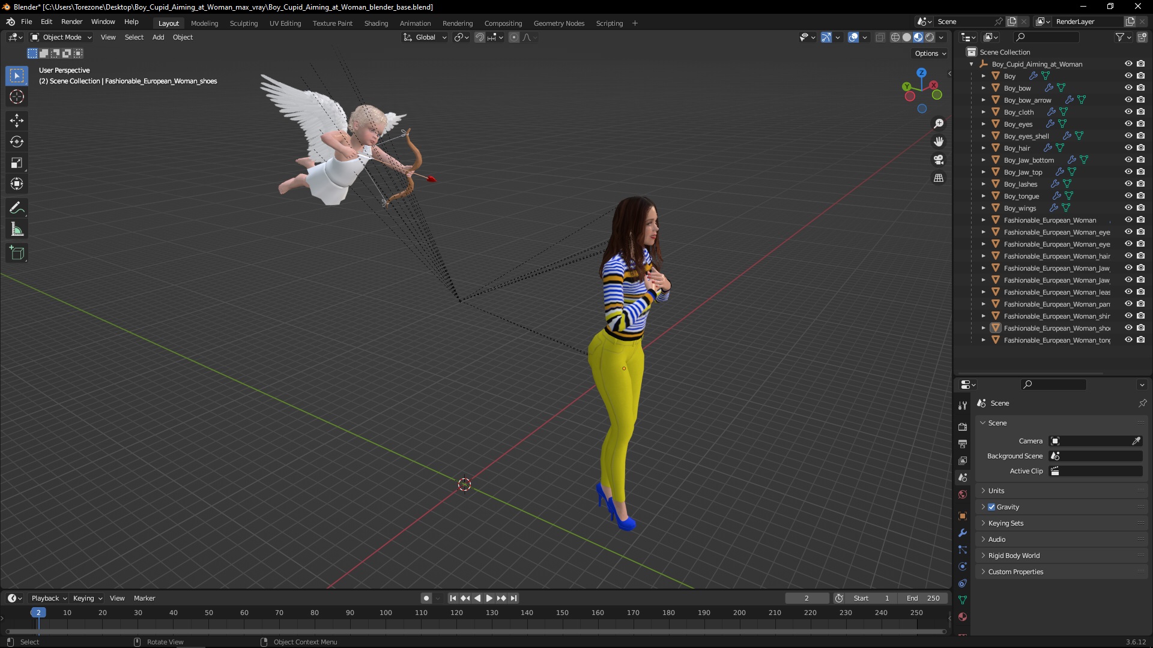Hide the Boy_wings object with its eye icon

1128,208
